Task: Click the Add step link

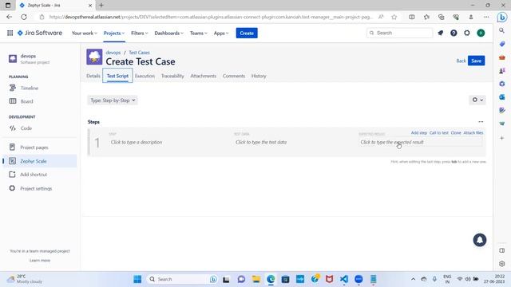Action: pos(418,133)
